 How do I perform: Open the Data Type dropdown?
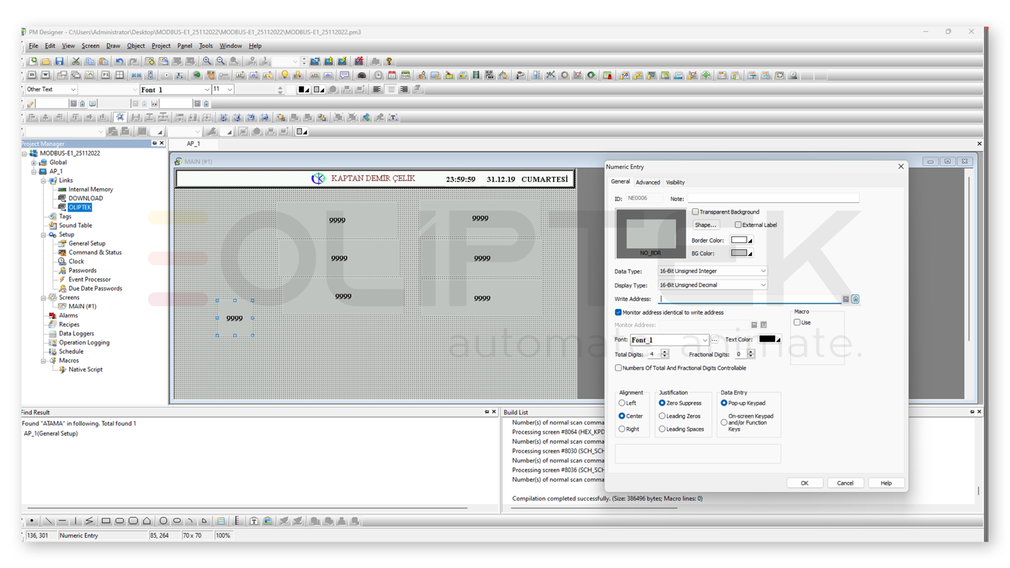click(712, 271)
